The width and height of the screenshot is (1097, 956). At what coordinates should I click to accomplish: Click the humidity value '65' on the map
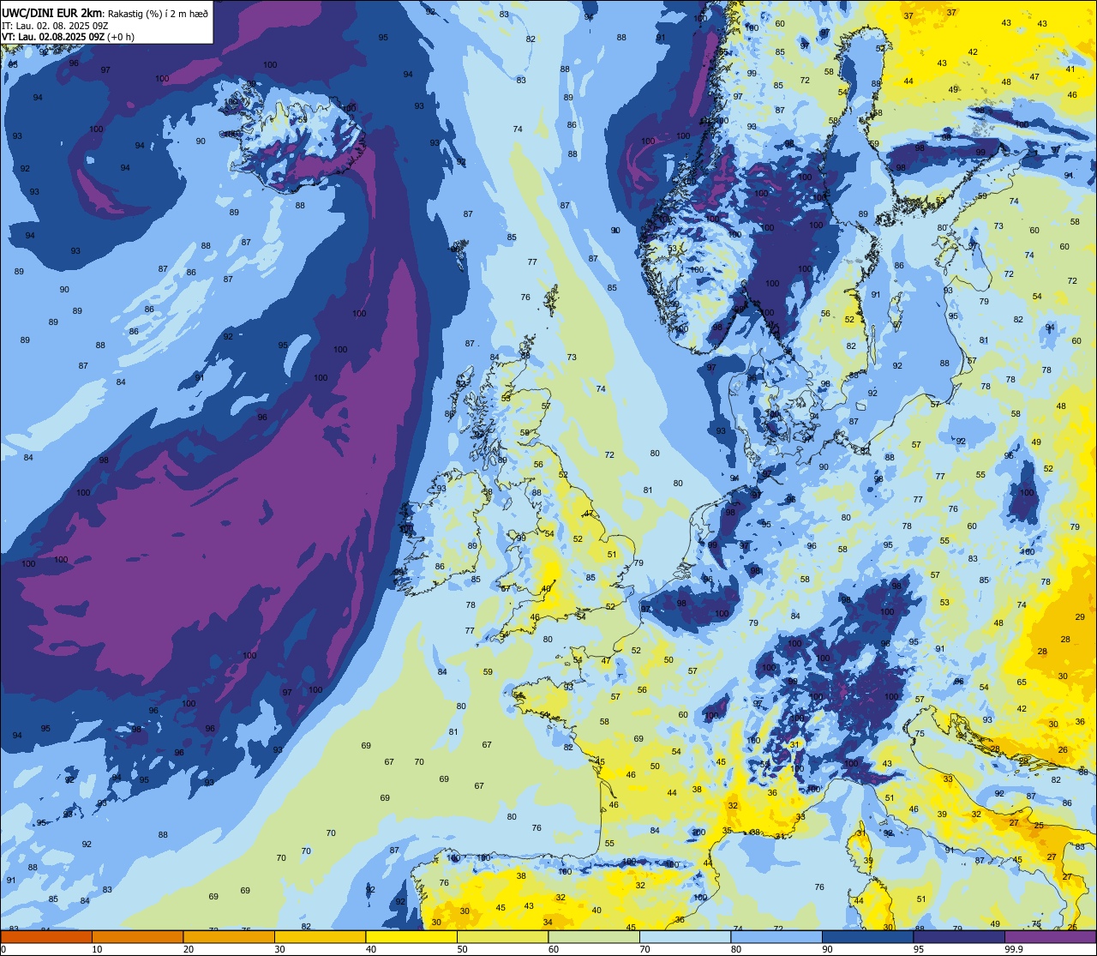1022,682
